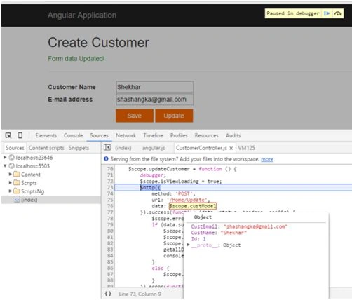Activate the inspect element picker icon
This screenshot has width=352, height=300.
pos(8,135)
